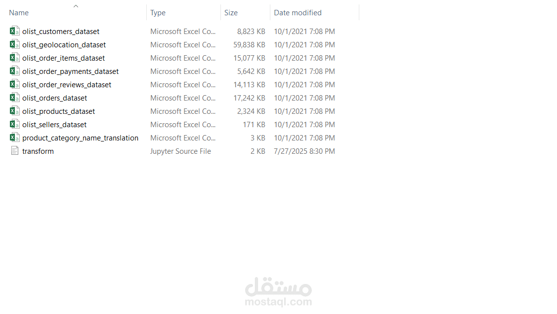The image size is (557, 314).
Task: Toggle sort direction arrow above Name
Action: pyautogui.click(x=76, y=6)
